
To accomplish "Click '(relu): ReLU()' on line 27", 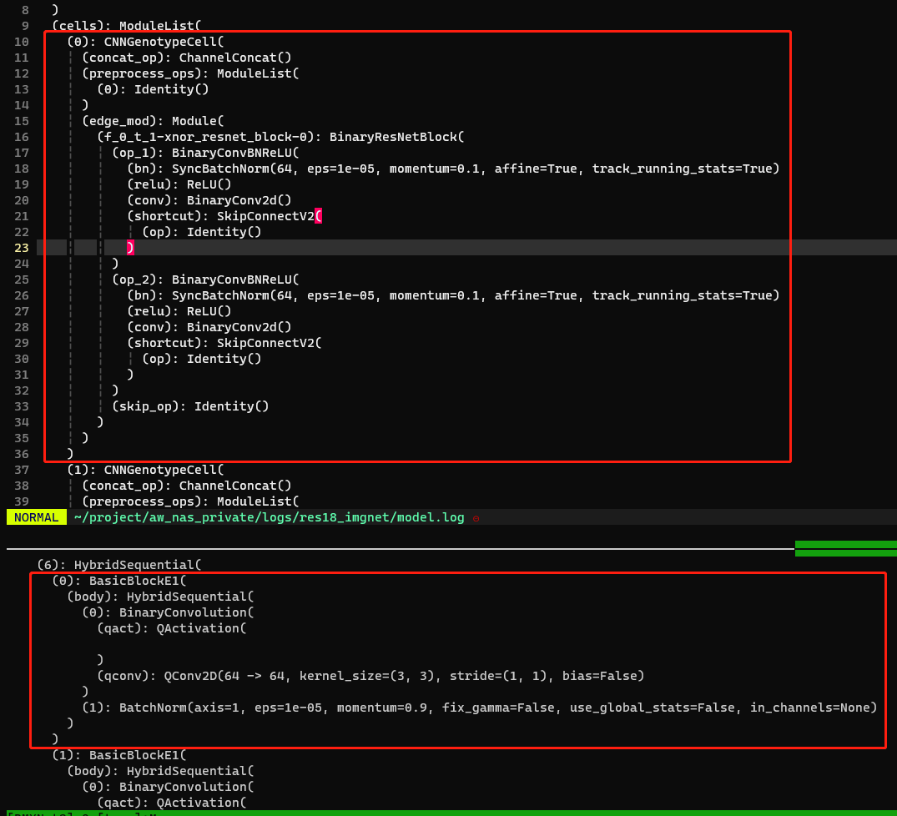I will [x=179, y=311].
